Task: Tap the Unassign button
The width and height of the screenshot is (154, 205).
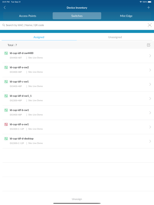Action: 77,199
